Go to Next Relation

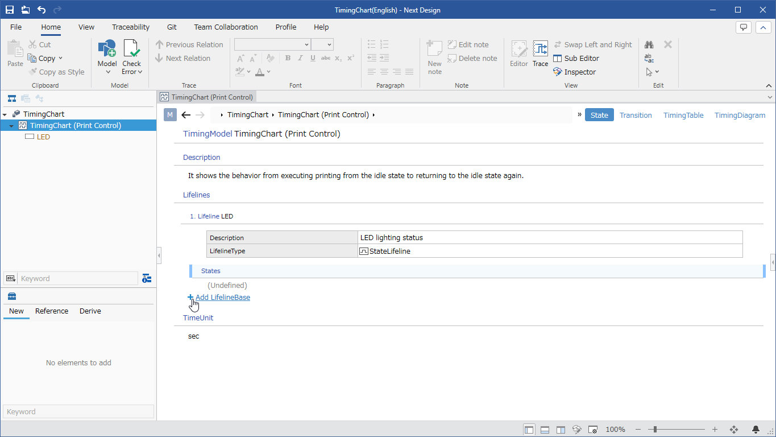pyautogui.click(x=183, y=58)
